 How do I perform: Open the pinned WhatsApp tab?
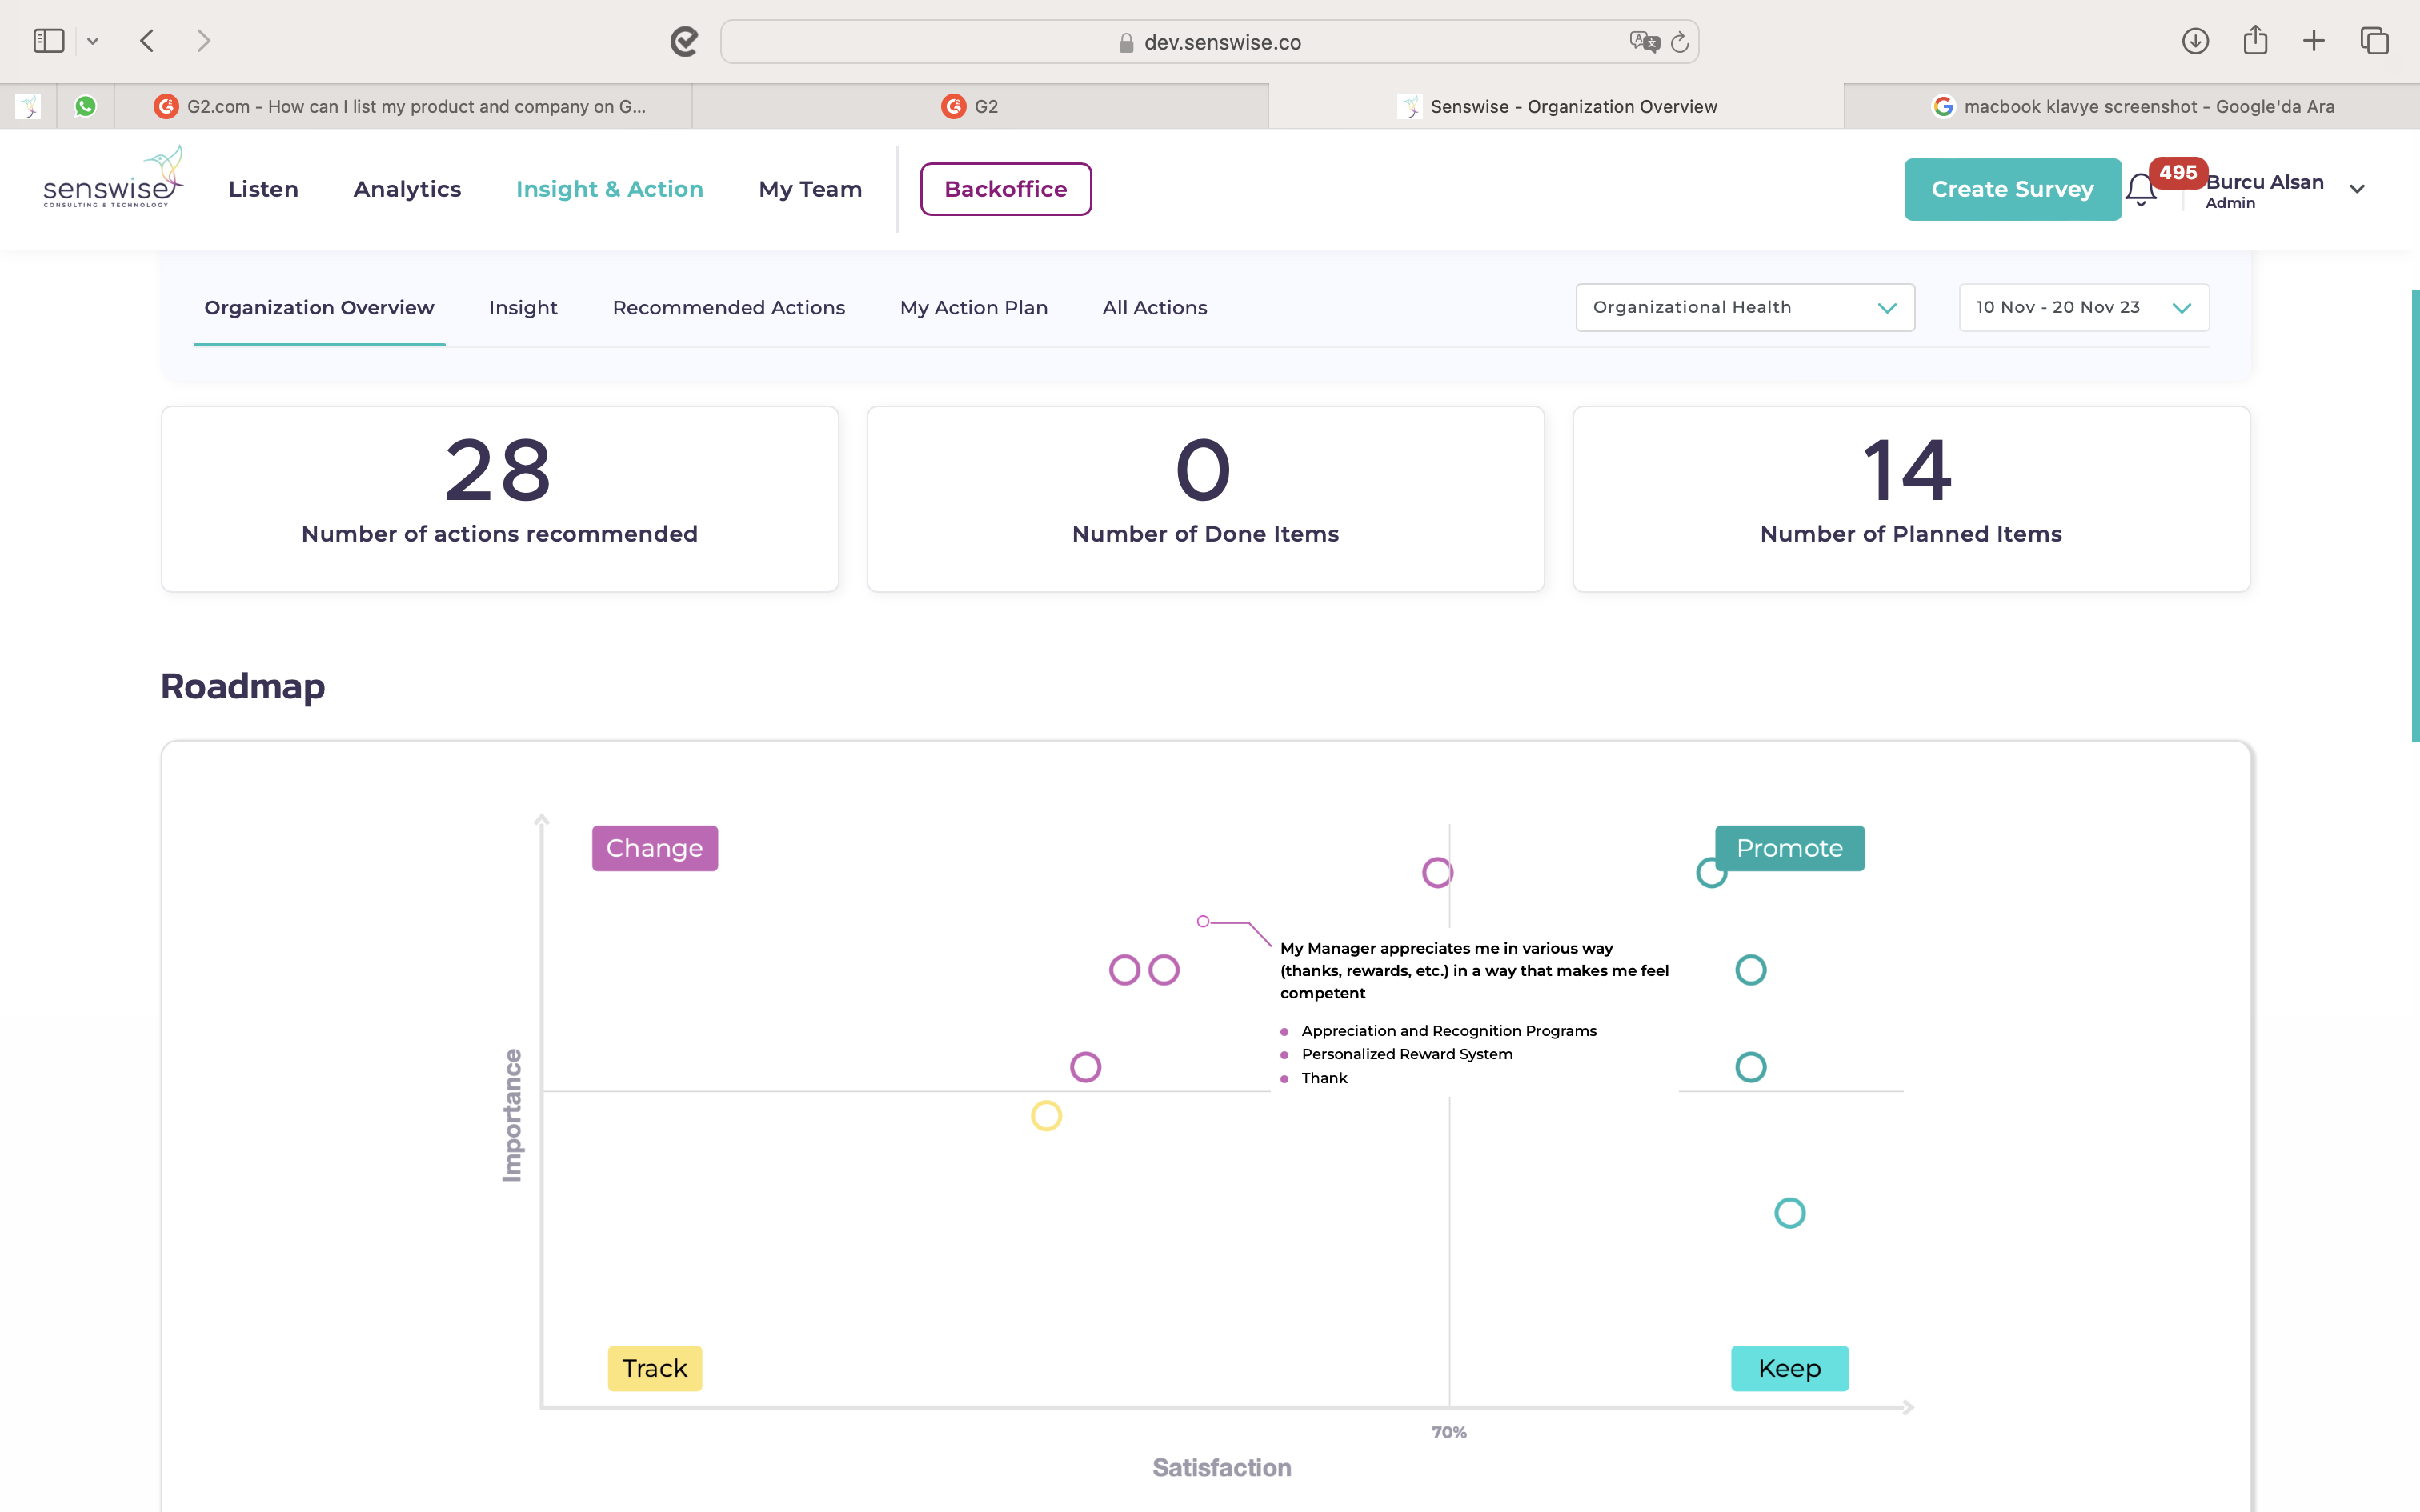tap(86, 106)
